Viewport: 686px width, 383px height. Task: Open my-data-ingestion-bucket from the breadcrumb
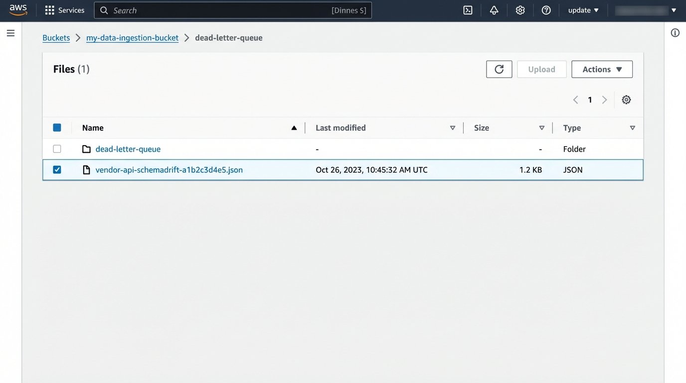132,37
